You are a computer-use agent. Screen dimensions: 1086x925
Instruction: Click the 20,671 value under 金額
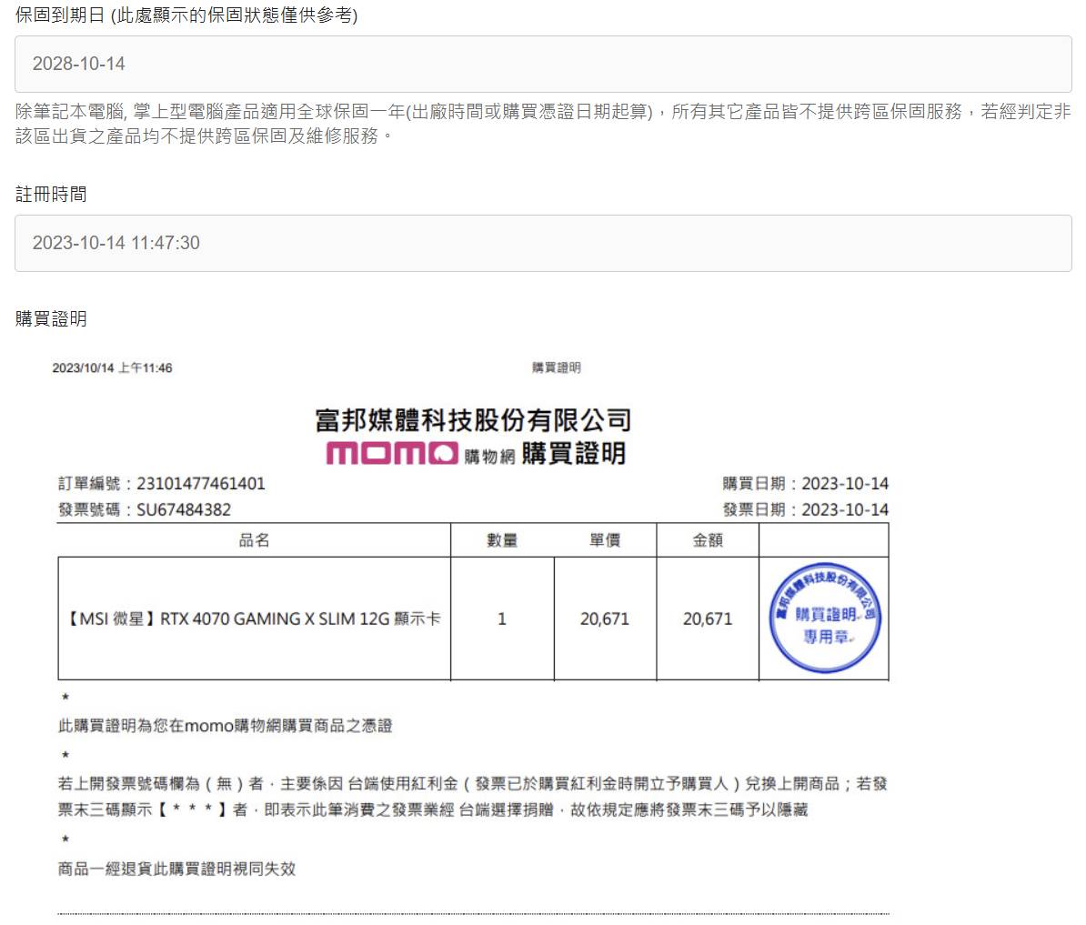tap(707, 619)
